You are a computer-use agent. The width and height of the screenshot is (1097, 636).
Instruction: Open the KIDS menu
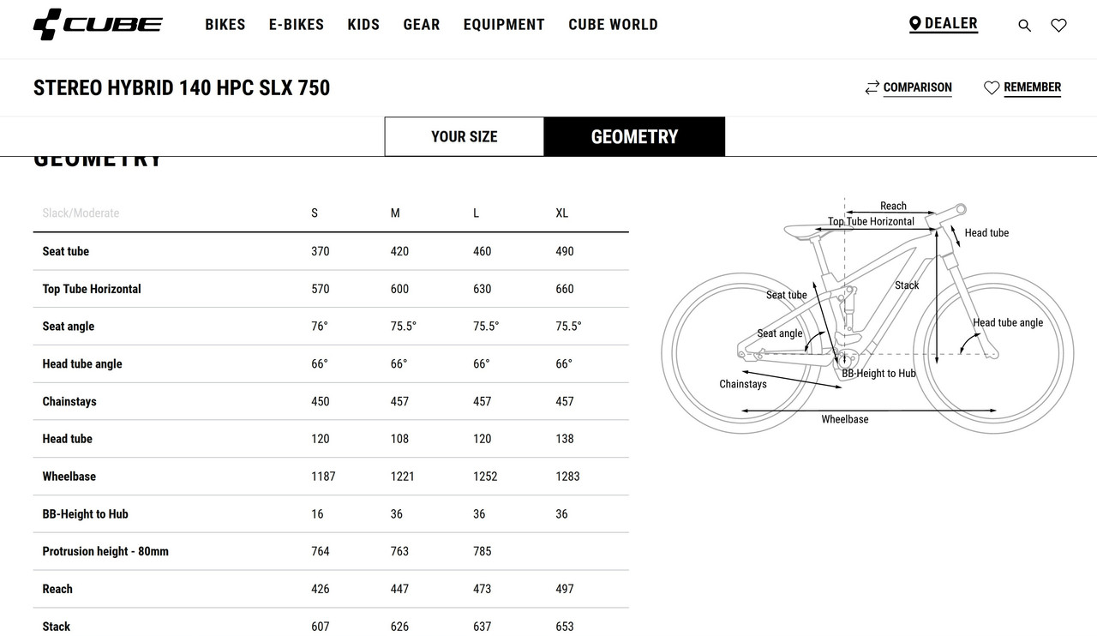(x=363, y=25)
